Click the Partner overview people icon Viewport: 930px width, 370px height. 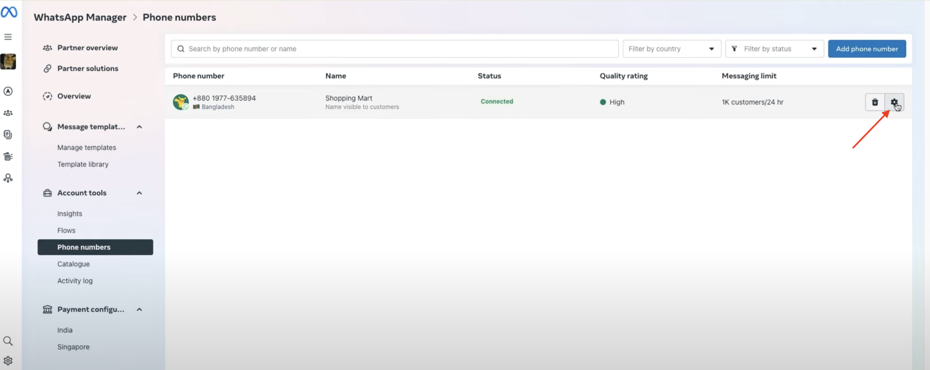(47, 48)
